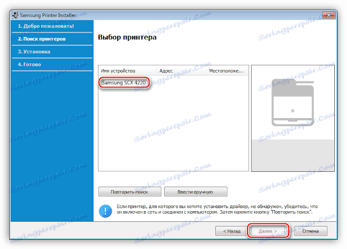Click the printer preview image

[292, 103]
